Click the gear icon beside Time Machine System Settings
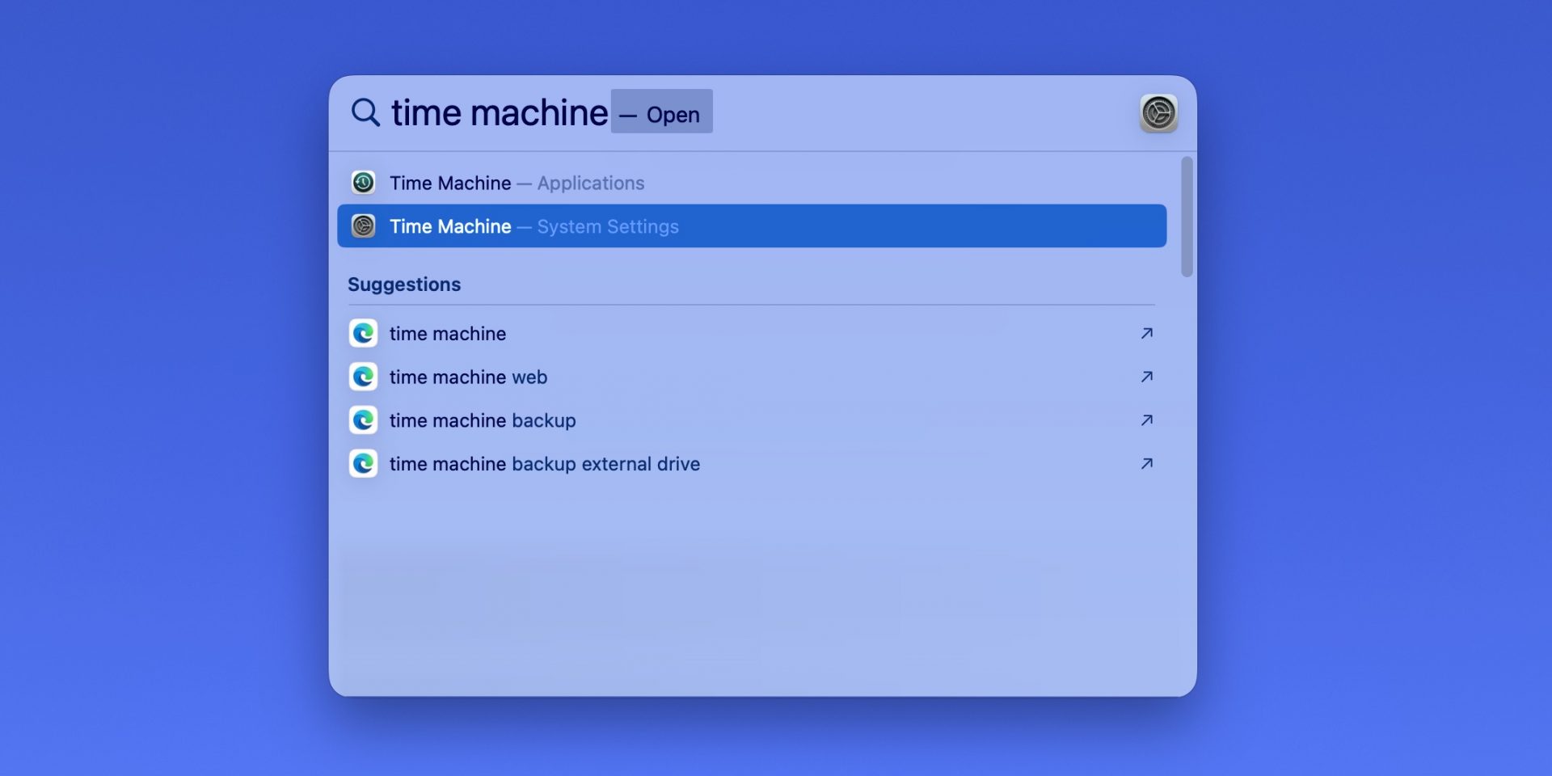Viewport: 1552px width, 776px height. tap(364, 226)
